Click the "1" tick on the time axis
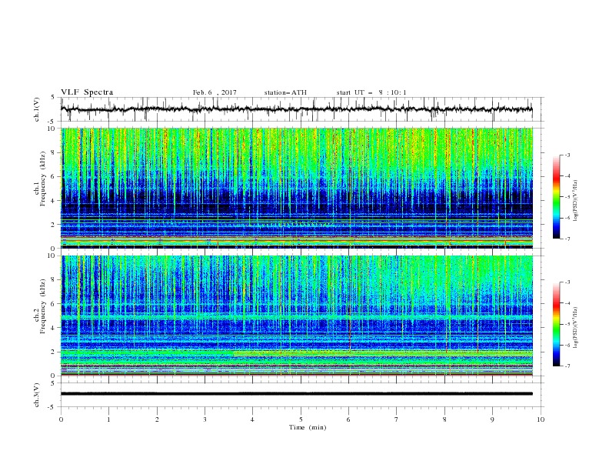This screenshot has width=609, height=471. pos(108,419)
